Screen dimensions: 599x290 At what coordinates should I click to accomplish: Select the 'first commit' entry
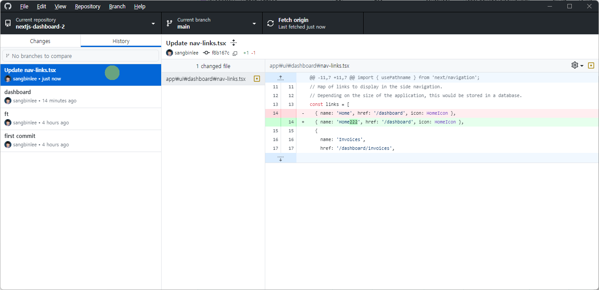click(x=81, y=141)
